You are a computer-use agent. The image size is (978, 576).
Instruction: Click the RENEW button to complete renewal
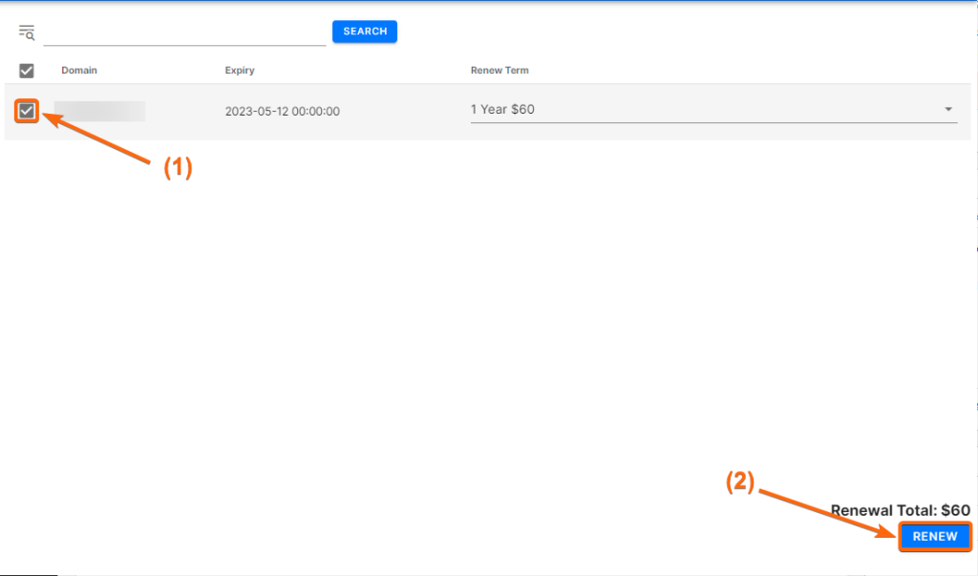(934, 536)
